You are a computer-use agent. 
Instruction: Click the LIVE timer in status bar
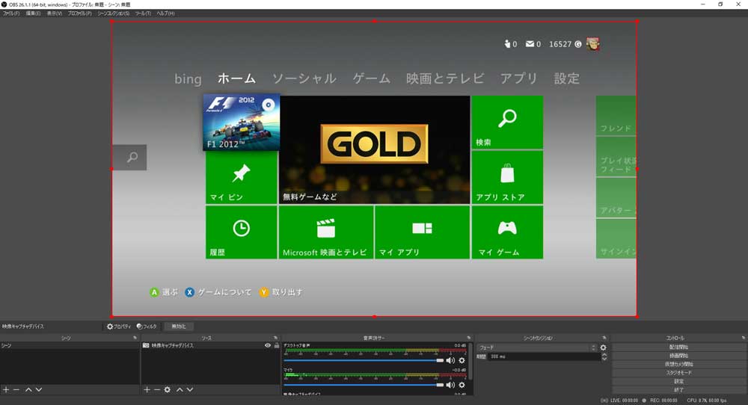pos(624,401)
